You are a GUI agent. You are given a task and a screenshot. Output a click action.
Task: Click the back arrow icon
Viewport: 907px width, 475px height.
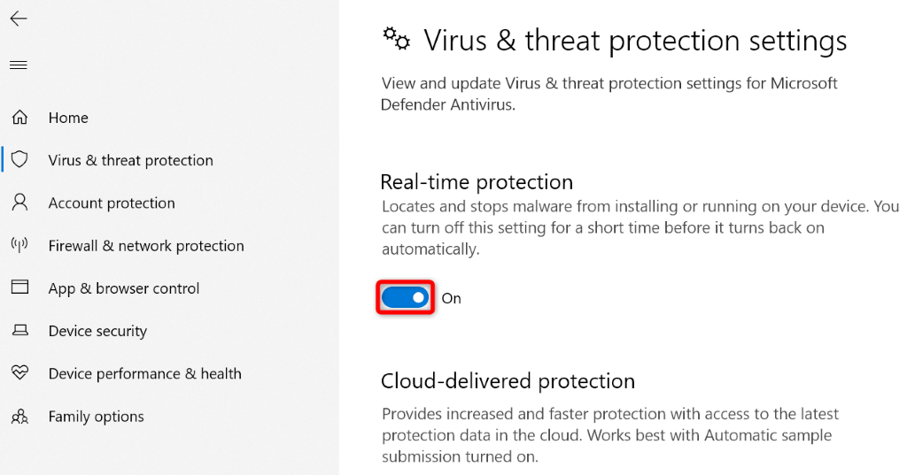click(x=19, y=19)
